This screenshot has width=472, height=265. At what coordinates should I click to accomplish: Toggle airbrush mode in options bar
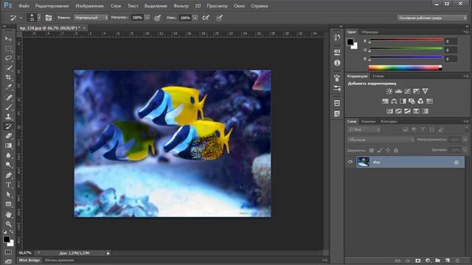tap(206, 18)
